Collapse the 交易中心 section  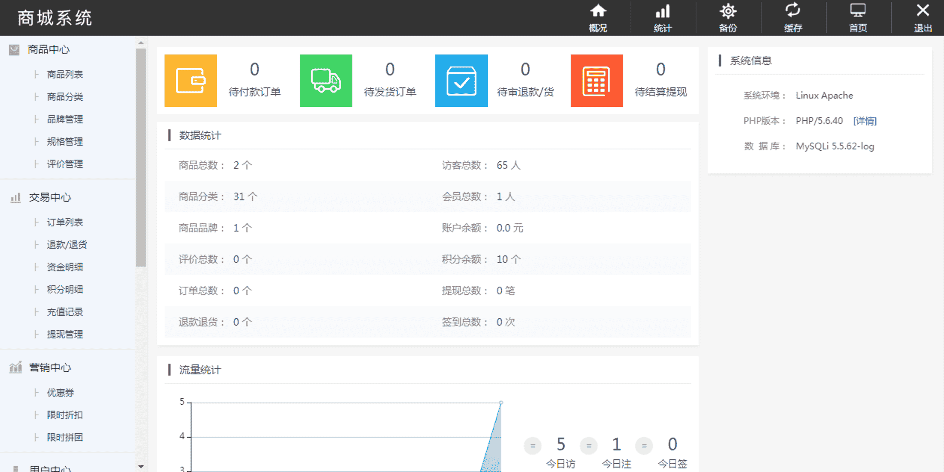[49, 198]
